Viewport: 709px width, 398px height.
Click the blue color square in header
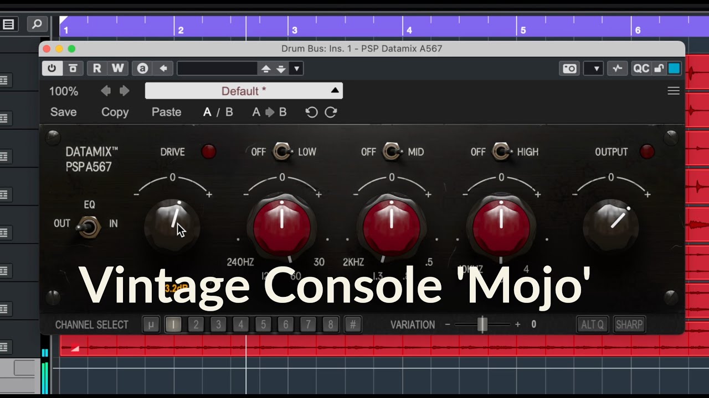click(x=674, y=69)
